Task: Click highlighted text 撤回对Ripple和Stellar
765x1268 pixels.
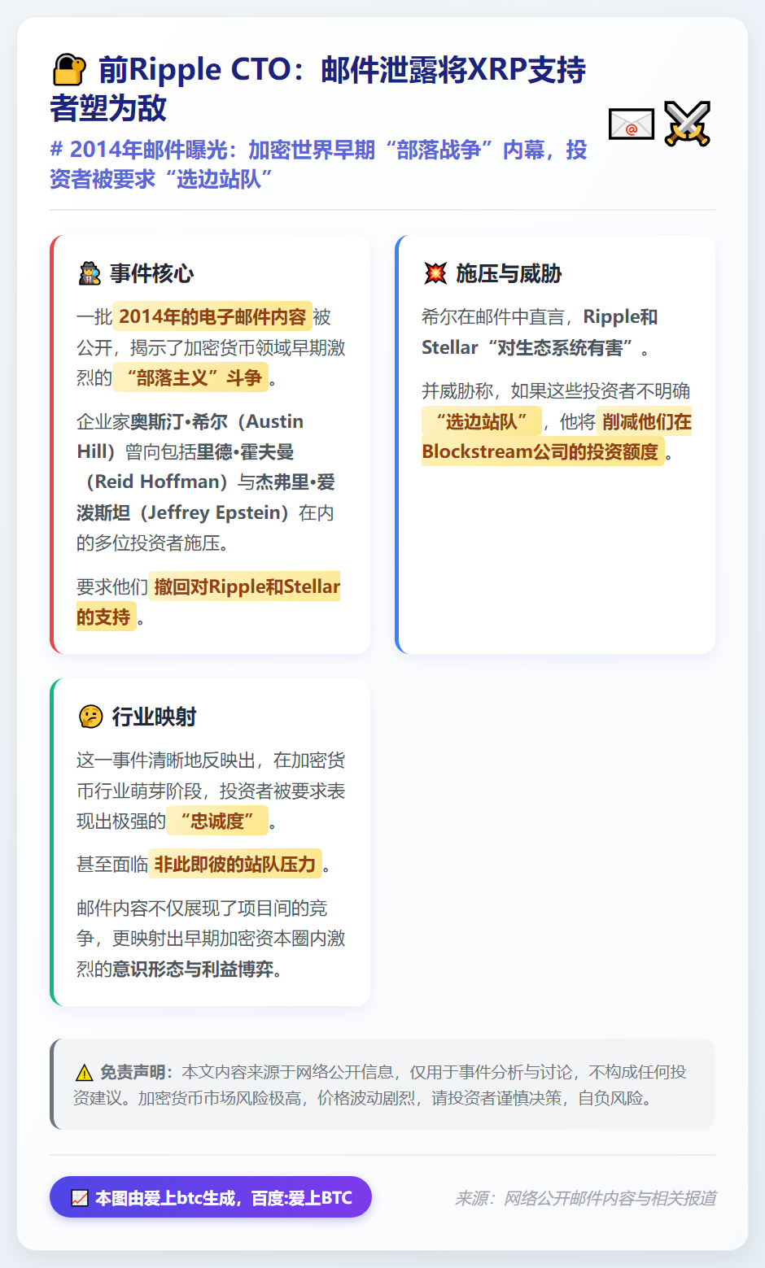Action: pos(245,586)
